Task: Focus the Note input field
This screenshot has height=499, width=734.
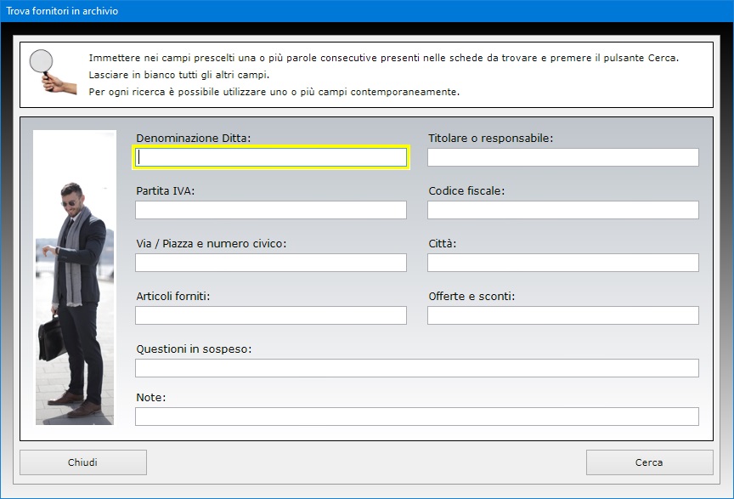Action: pos(417,417)
